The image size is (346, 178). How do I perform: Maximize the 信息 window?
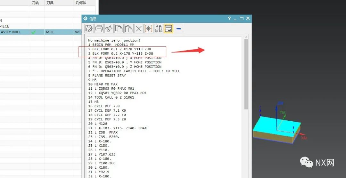[242, 19]
